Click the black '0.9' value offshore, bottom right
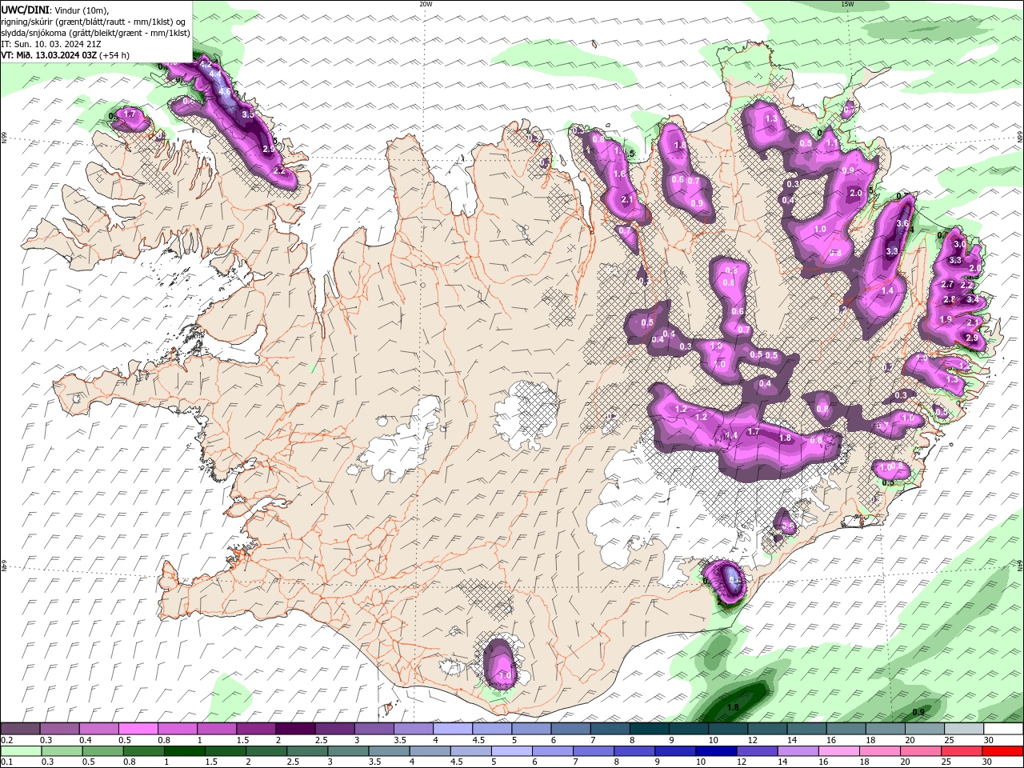This screenshot has width=1024, height=768. (918, 712)
